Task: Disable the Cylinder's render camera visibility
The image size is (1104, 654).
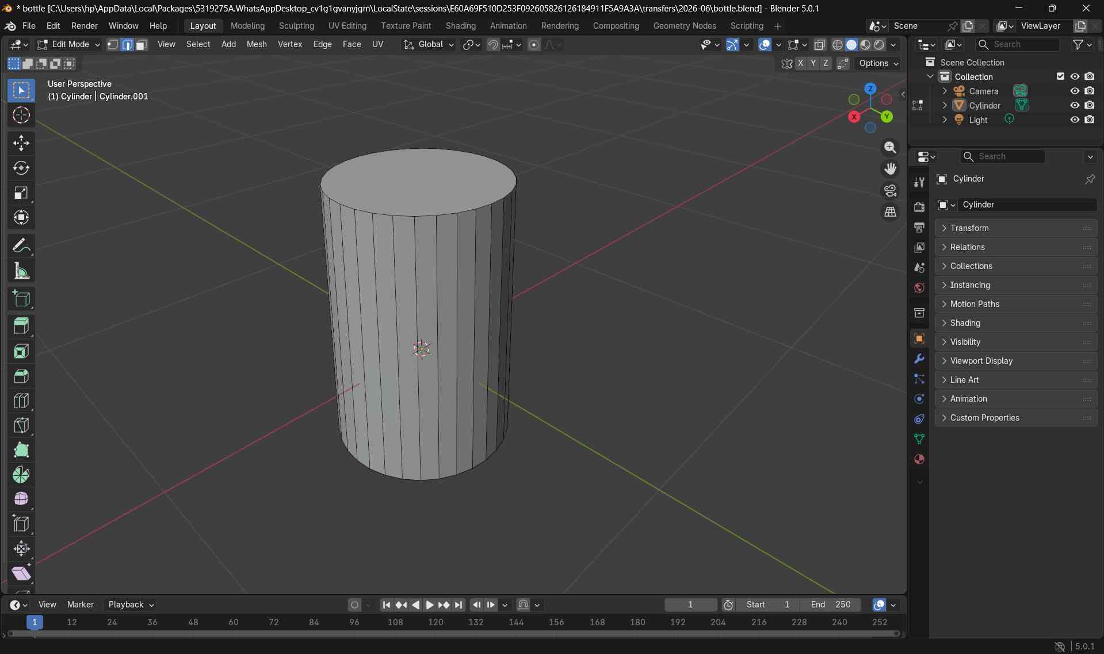Action: [1090, 105]
